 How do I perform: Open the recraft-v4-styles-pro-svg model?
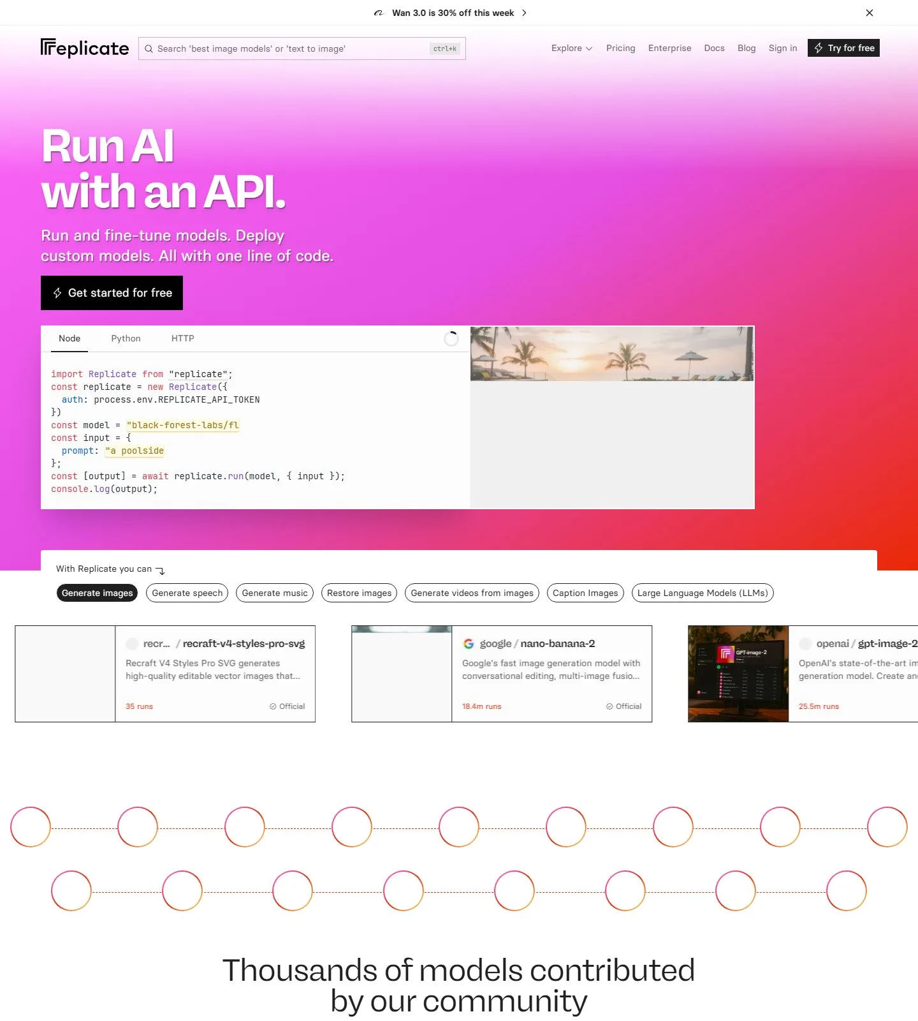click(244, 644)
